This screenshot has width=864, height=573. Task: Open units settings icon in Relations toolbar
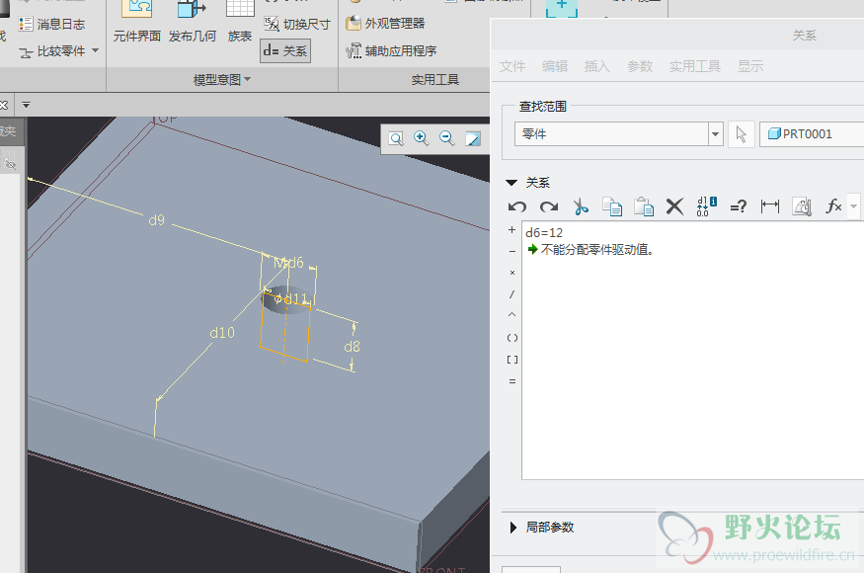(x=802, y=206)
